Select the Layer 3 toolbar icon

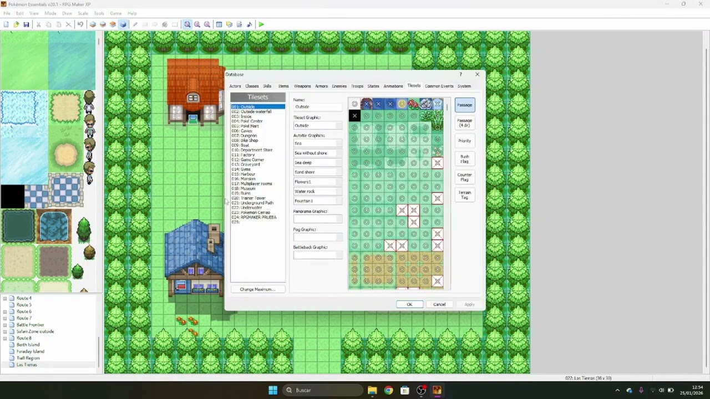click(x=113, y=24)
